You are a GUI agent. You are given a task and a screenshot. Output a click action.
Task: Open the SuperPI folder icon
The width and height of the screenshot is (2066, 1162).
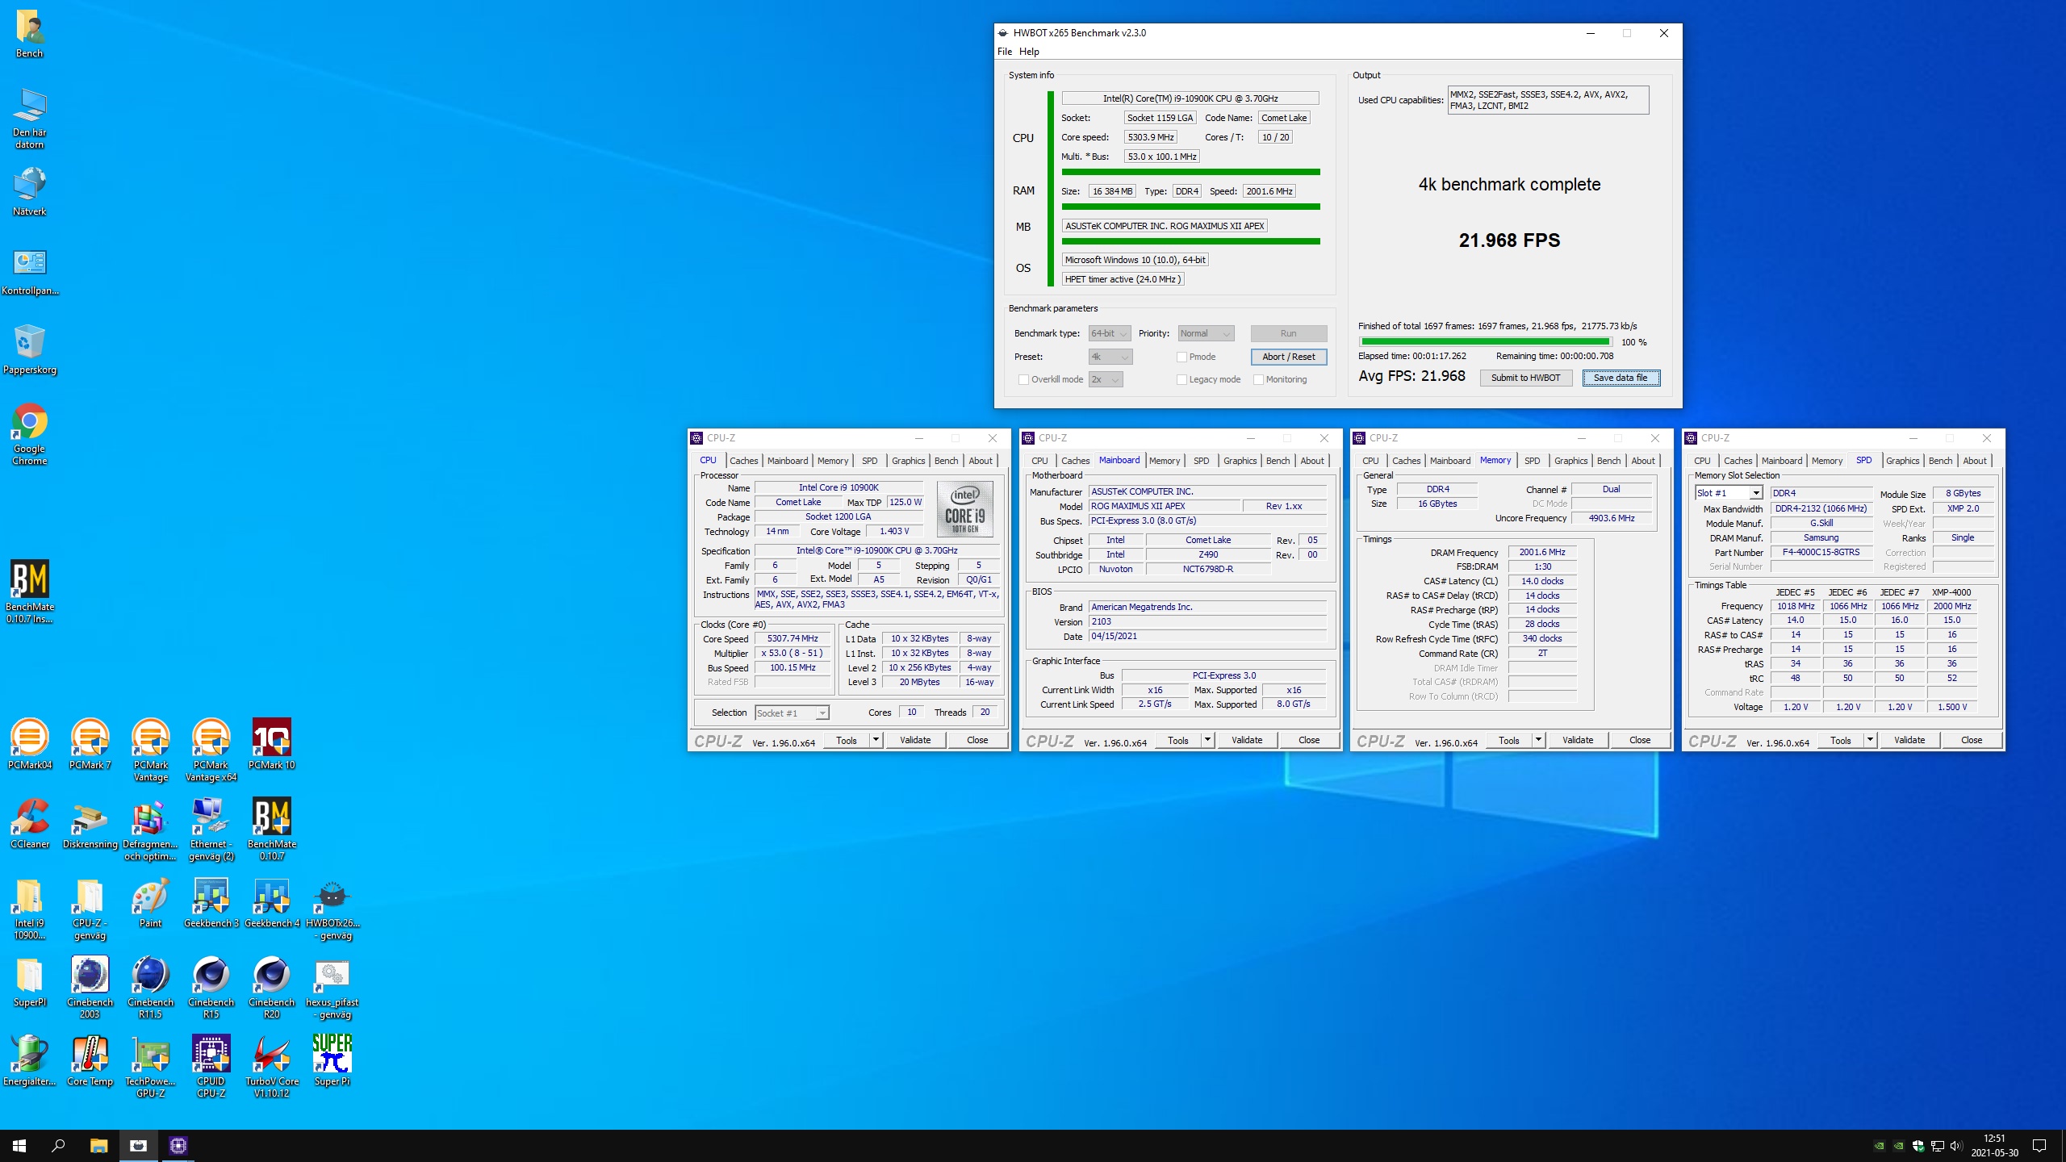coord(30,981)
